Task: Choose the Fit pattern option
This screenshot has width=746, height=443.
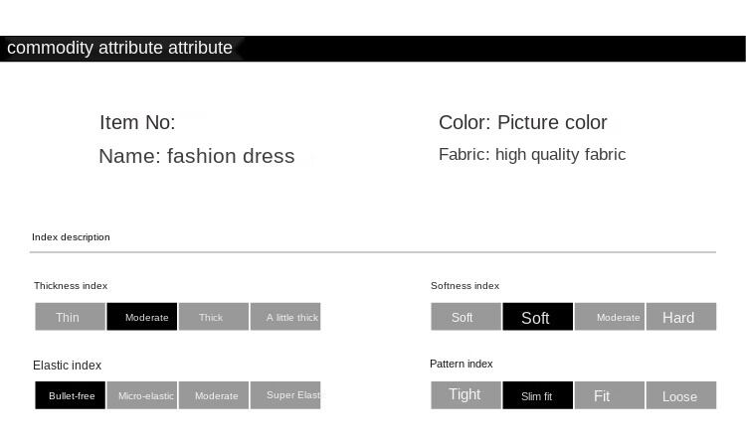Action: tap(610, 395)
